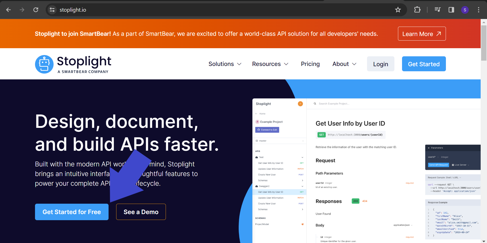Click the orange plus icon in the Stoplight sidebar

point(300,104)
